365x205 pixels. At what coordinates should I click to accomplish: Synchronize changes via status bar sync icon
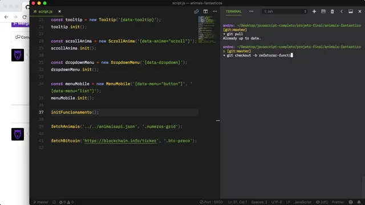pos(54,202)
